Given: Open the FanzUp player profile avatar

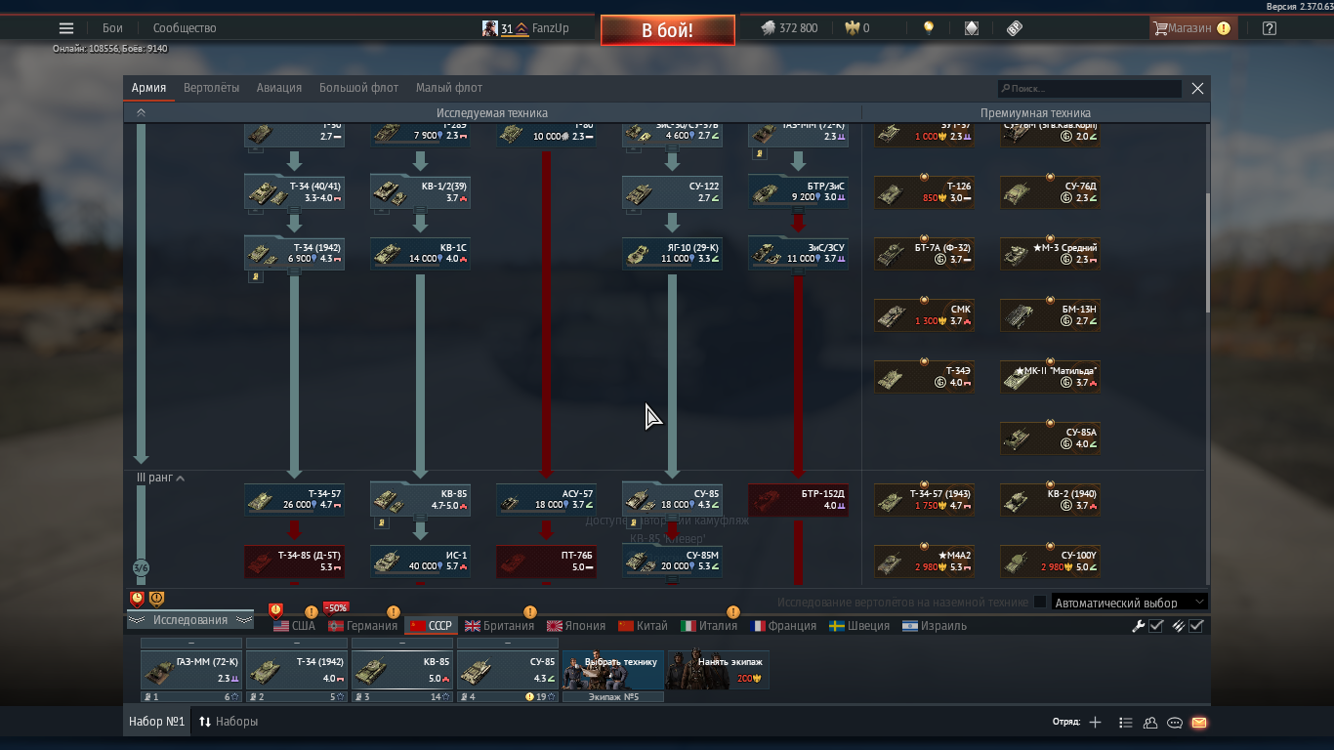Looking at the screenshot, I should pyautogui.click(x=489, y=28).
